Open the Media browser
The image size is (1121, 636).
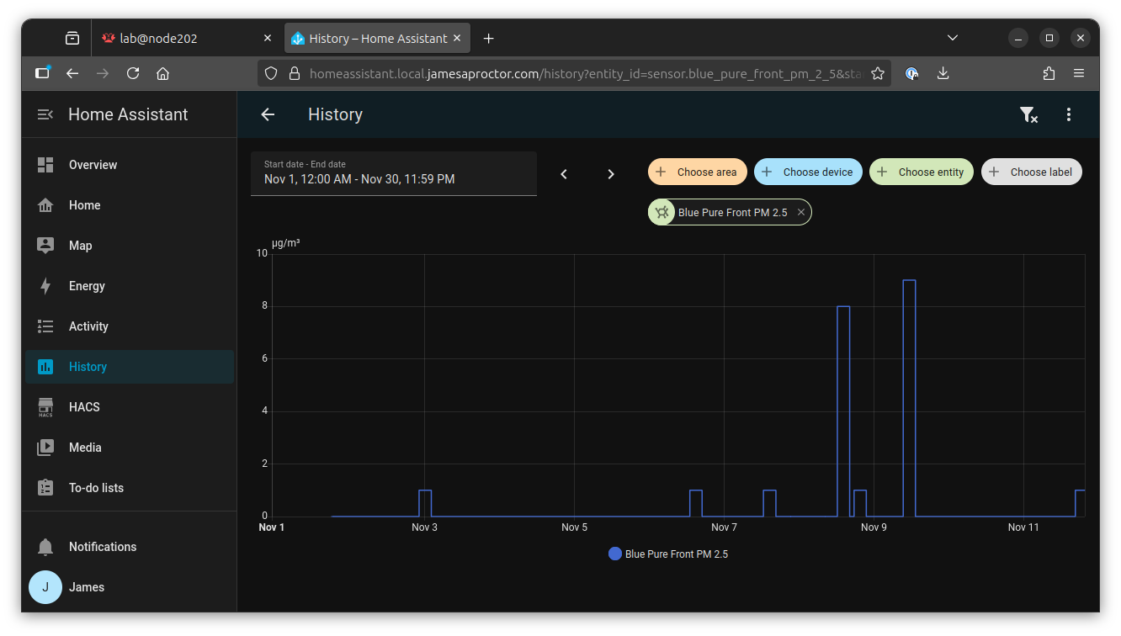pyautogui.click(x=85, y=448)
